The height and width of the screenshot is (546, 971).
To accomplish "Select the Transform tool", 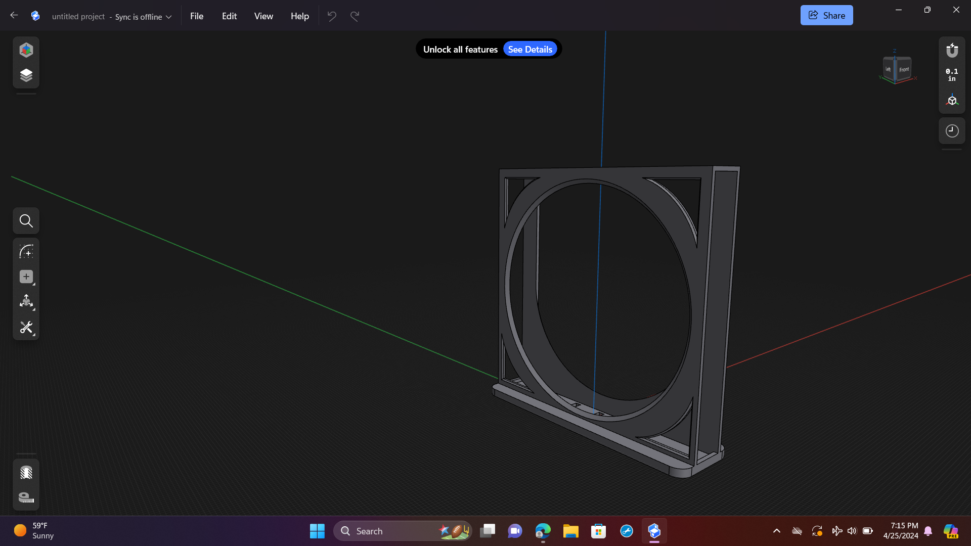I will pyautogui.click(x=26, y=302).
